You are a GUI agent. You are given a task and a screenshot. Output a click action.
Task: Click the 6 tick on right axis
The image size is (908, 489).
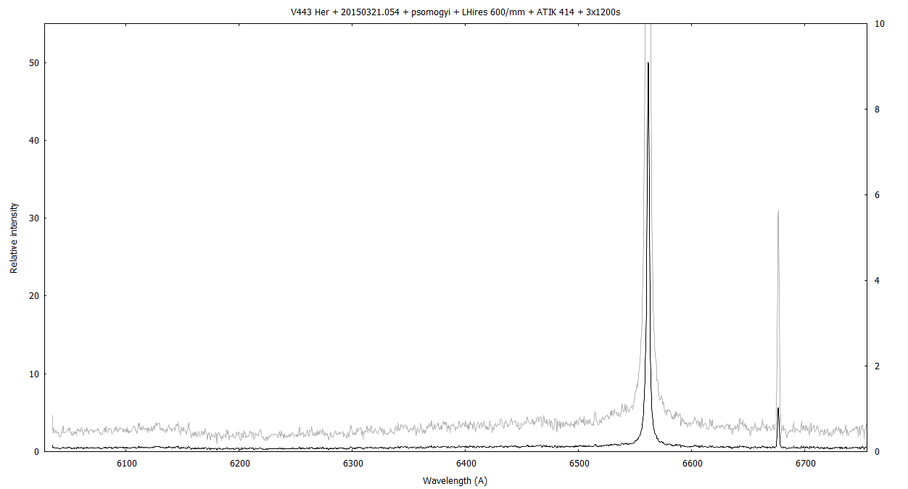(x=879, y=195)
